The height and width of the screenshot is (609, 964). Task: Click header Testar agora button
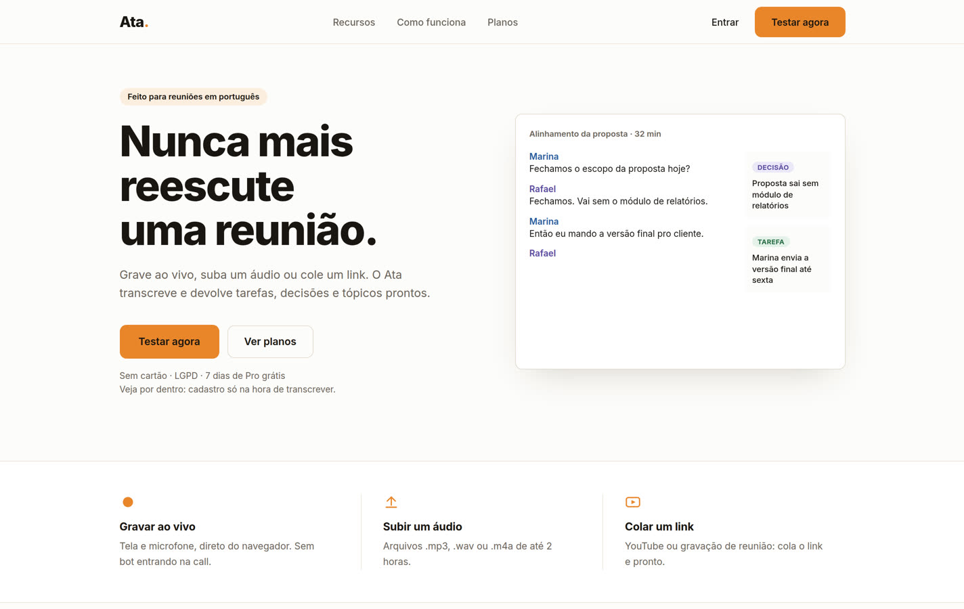[x=799, y=22]
